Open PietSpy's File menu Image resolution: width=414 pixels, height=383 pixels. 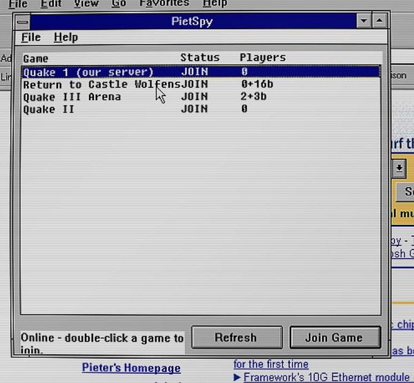pyautogui.click(x=31, y=37)
